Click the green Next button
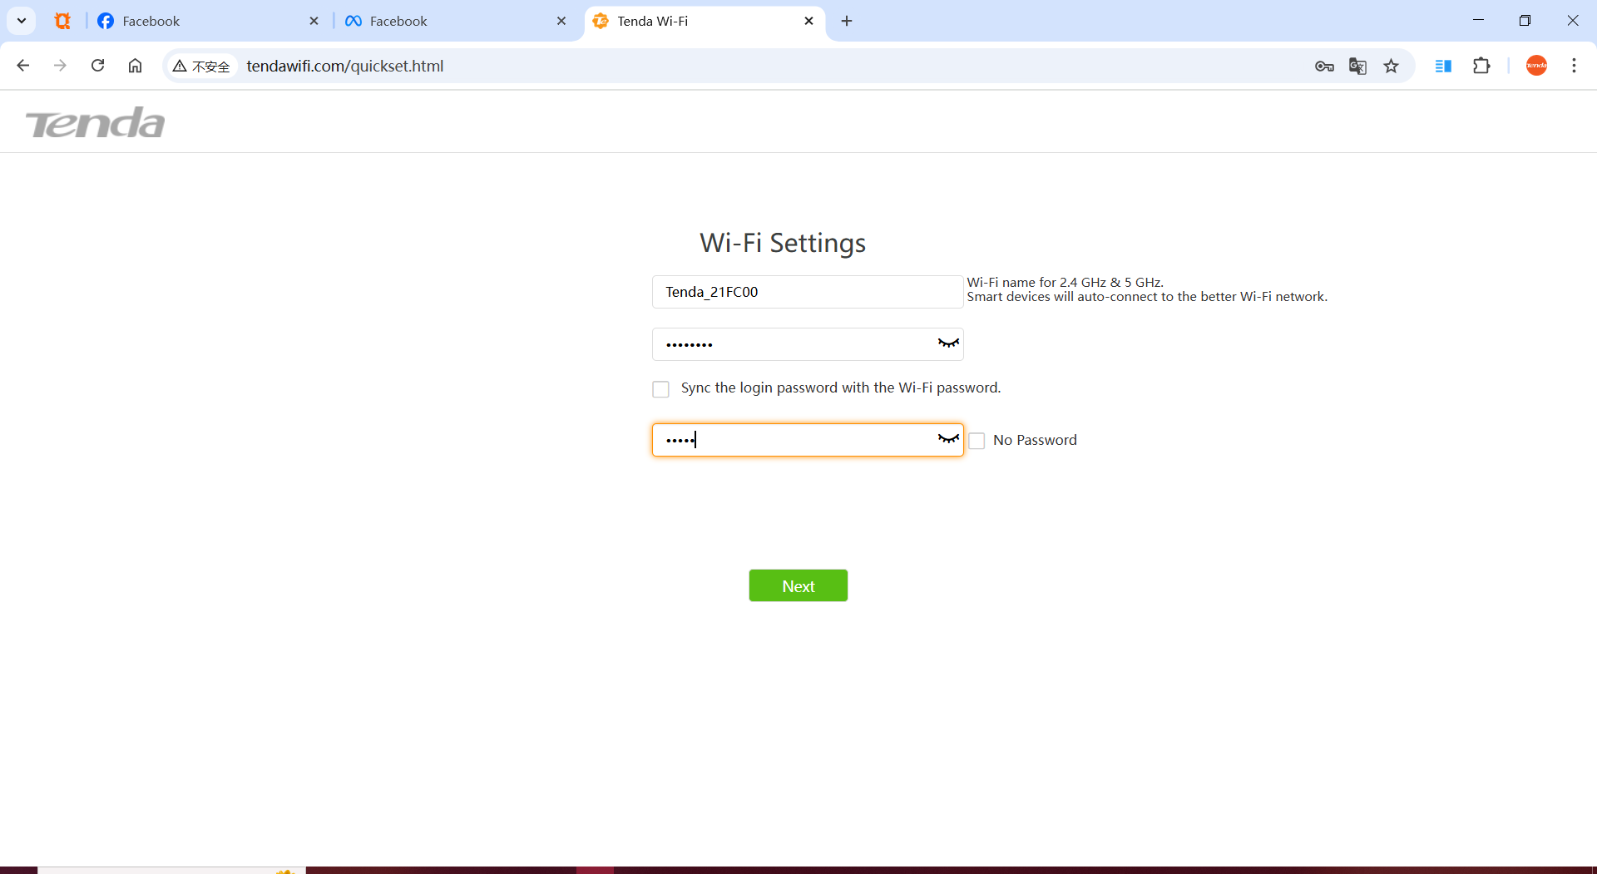1597x874 pixels. click(x=798, y=585)
